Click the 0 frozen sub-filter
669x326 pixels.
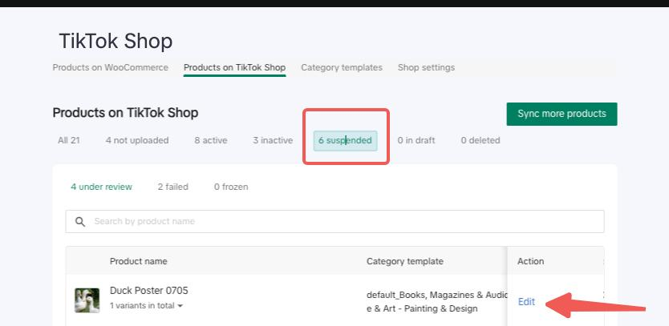[x=231, y=187]
